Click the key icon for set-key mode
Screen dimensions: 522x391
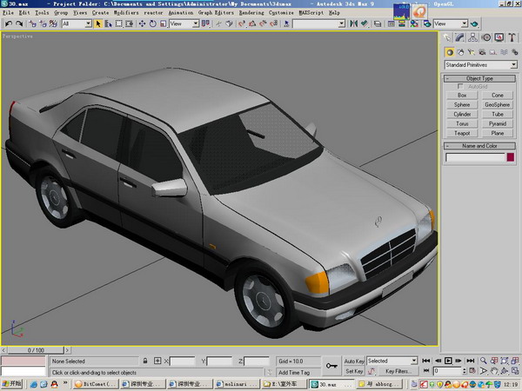click(x=331, y=365)
